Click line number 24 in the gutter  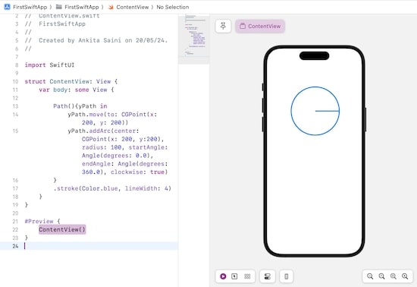[15, 246]
